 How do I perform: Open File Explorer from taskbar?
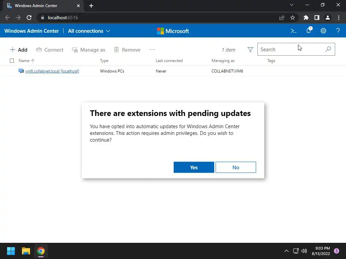click(x=26, y=251)
